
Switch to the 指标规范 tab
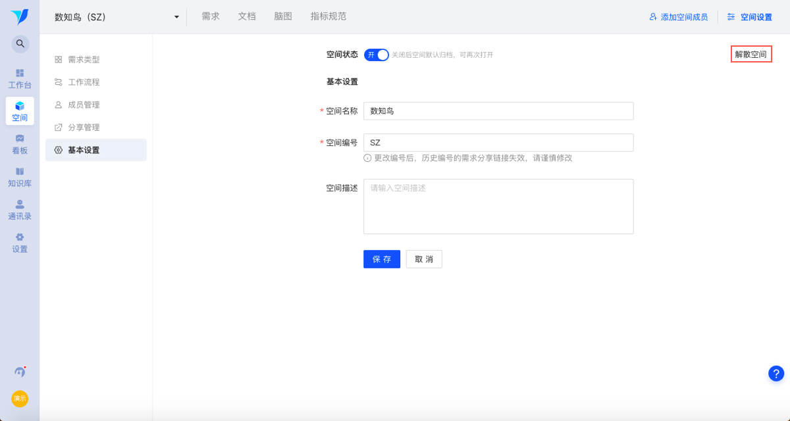(x=329, y=16)
